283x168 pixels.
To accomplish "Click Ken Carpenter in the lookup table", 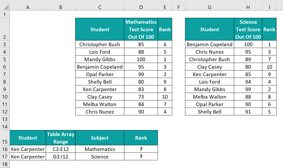I will 28,149.
